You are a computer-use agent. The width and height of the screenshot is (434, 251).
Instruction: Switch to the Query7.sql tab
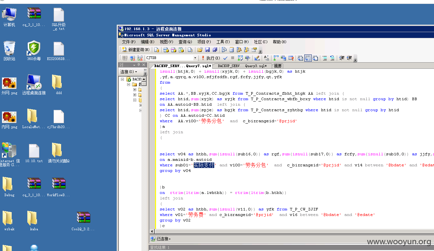(183, 66)
